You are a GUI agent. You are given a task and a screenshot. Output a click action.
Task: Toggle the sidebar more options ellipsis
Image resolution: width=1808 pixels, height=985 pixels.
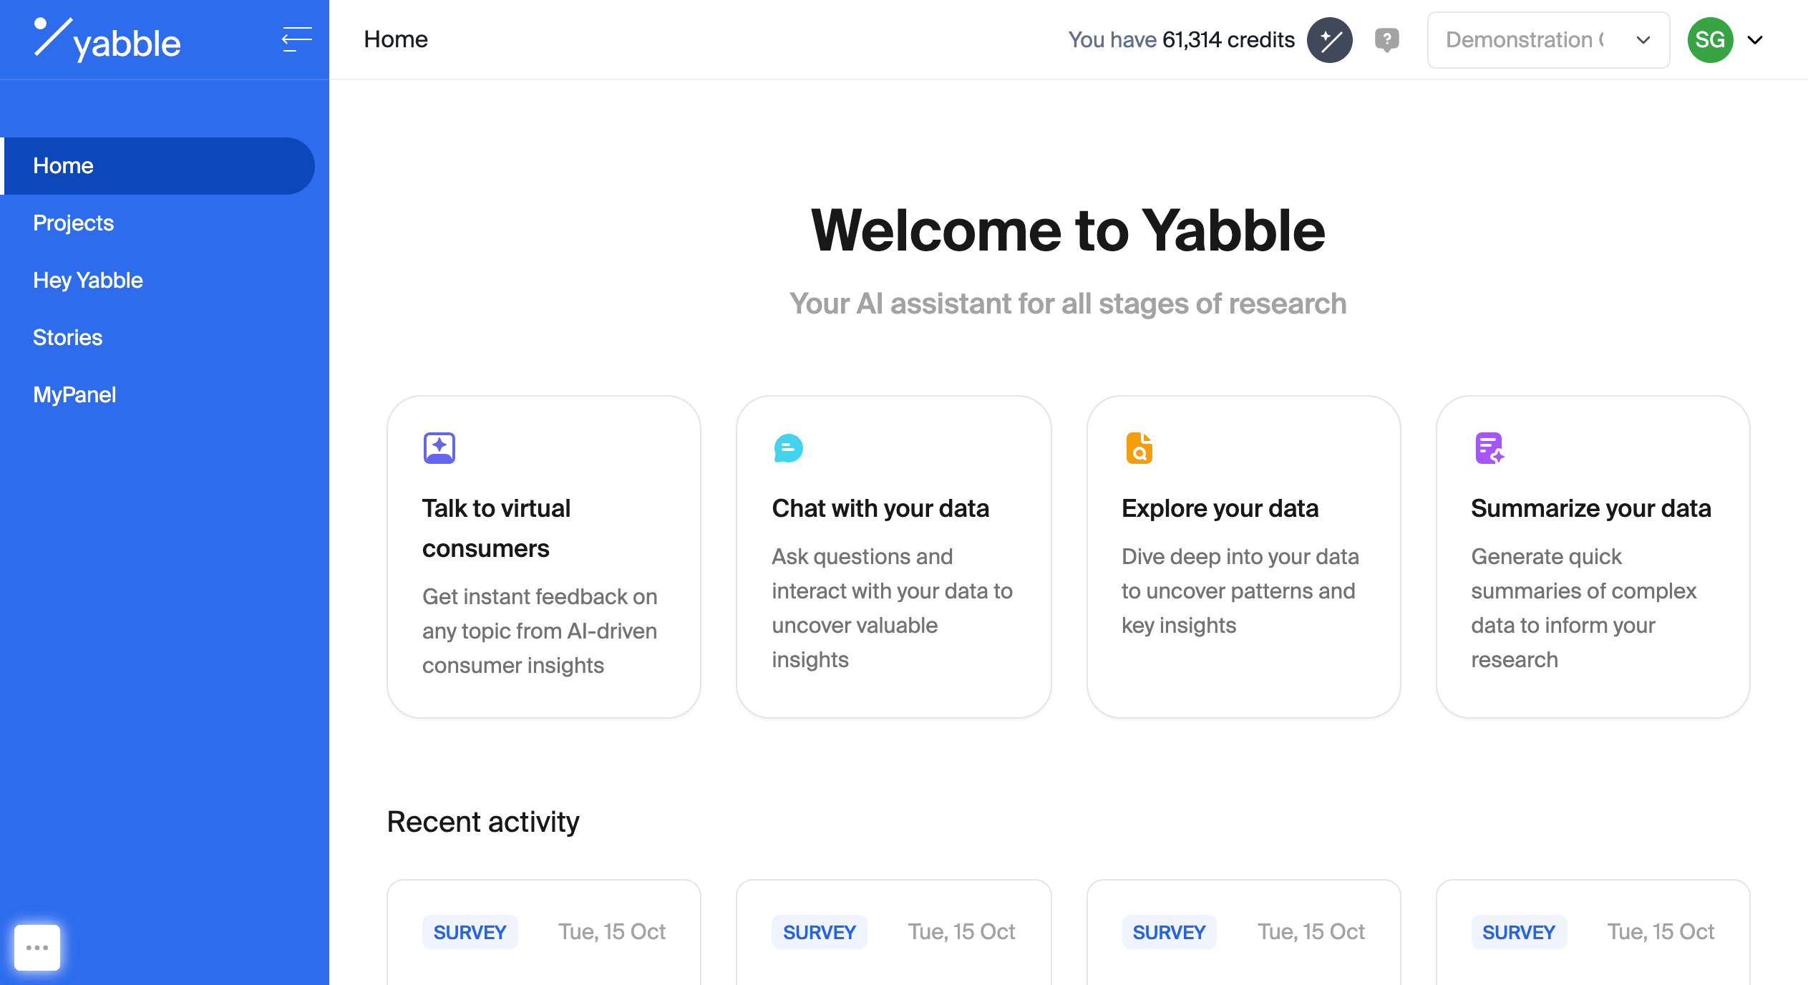(37, 946)
